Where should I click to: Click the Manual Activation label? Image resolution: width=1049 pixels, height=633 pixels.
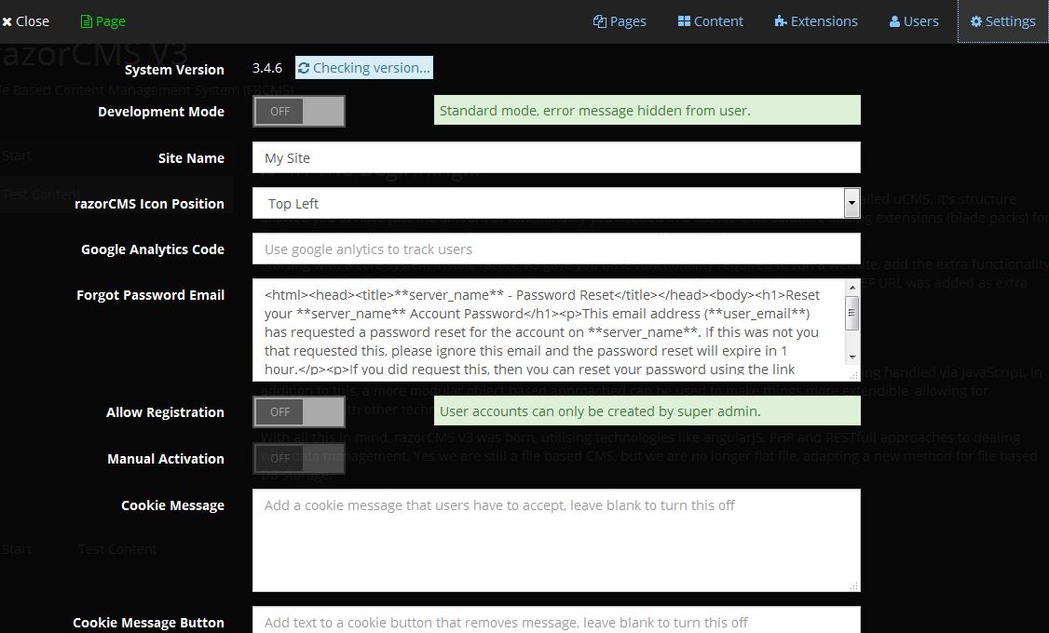coord(166,459)
